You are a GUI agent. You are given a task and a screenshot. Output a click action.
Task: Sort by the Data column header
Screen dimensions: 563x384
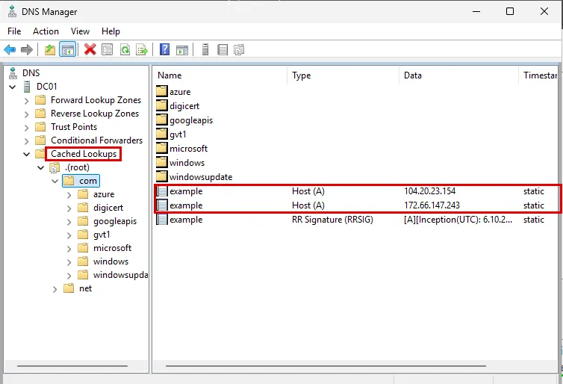coord(458,75)
